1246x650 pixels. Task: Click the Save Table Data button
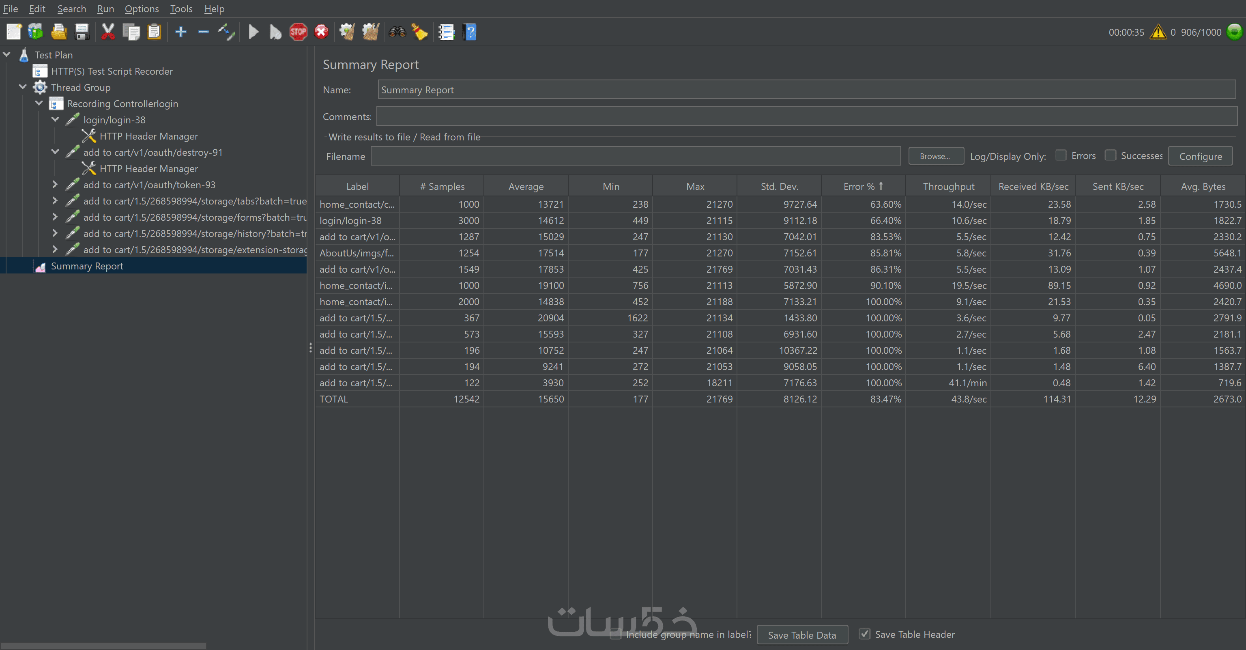(801, 635)
